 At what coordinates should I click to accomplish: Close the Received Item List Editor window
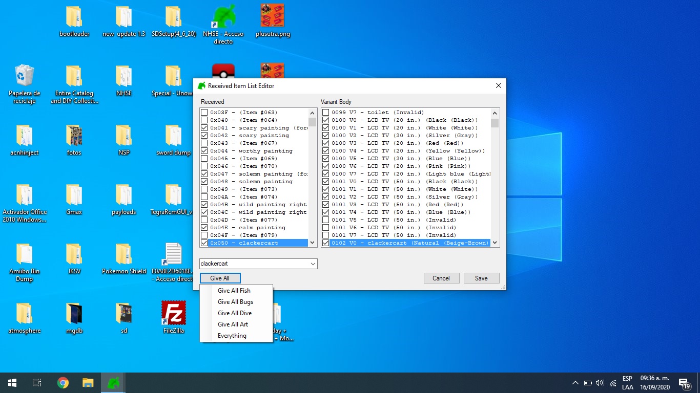click(x=498, y=86)
